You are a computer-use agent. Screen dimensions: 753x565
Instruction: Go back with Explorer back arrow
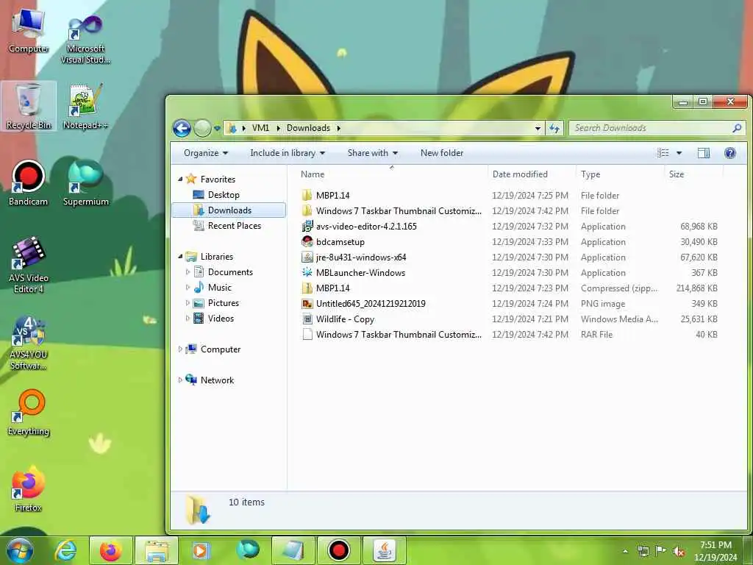(x=182, y=128)
